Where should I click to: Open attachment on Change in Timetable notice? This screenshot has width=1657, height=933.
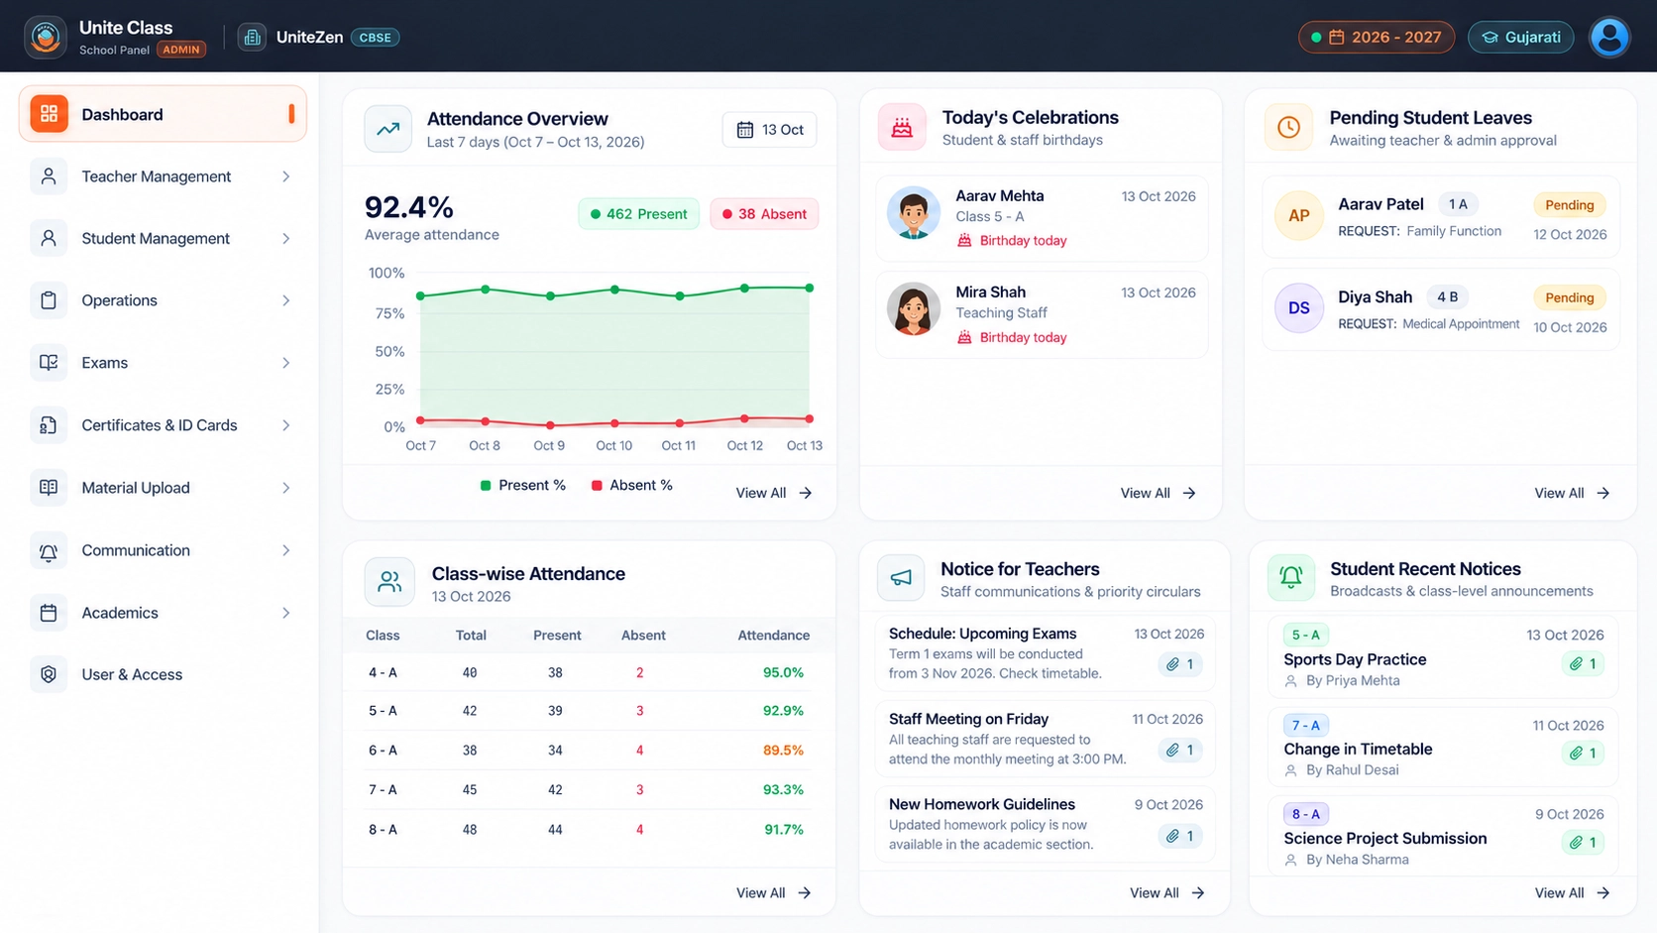[x=1583, y=754]
